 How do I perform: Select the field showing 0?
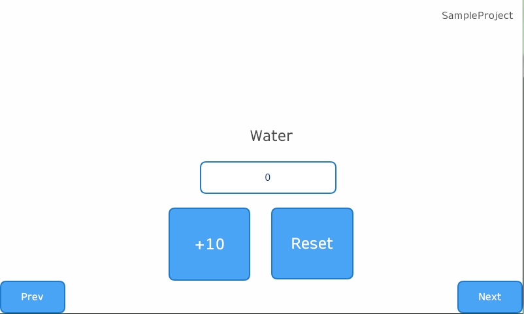[x=268, y=178]
